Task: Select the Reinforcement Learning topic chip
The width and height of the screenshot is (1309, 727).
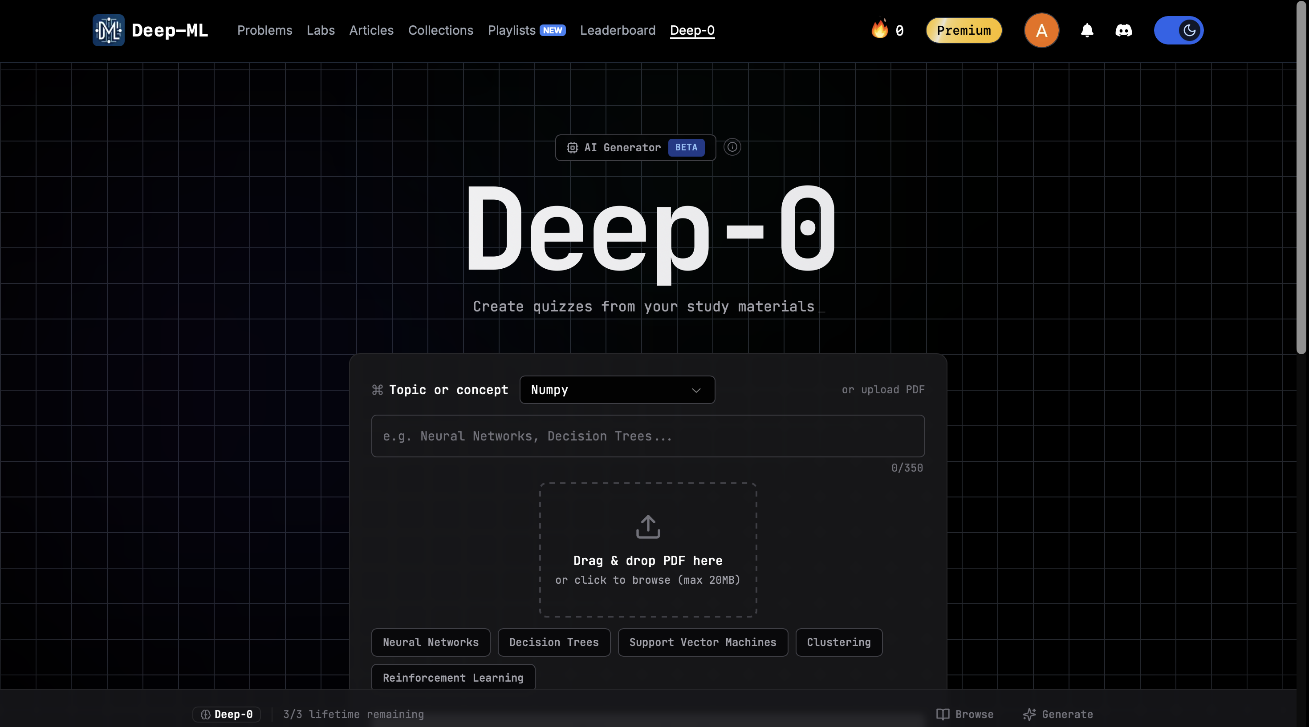Action: point(453,677)
